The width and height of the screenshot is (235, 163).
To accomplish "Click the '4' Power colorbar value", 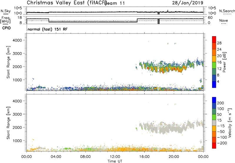I will pos(218,81).
